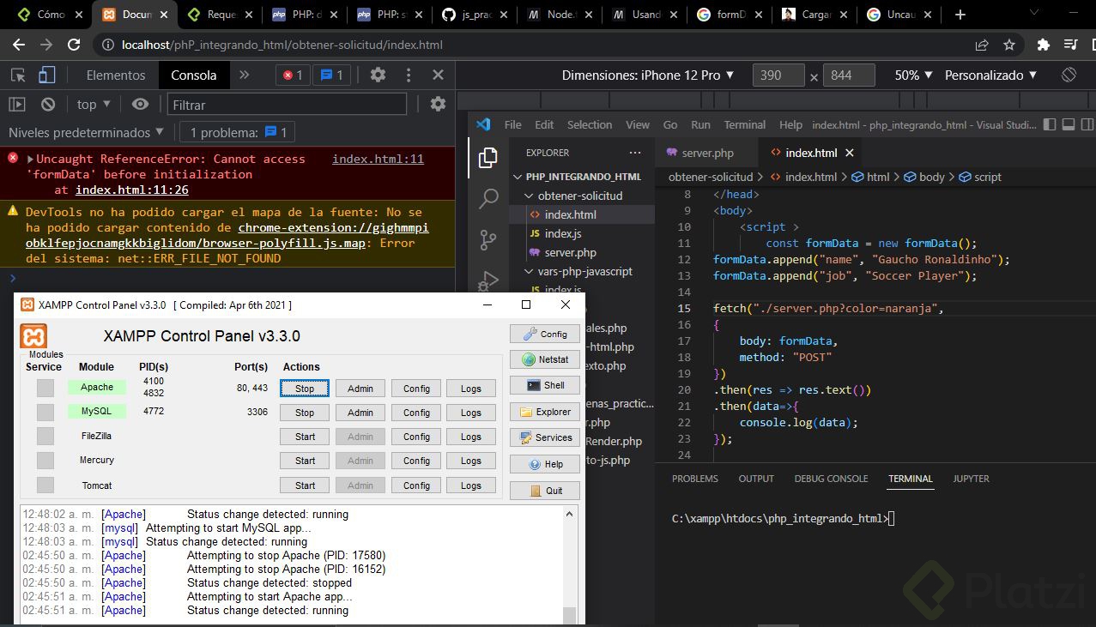Toggle the console live expression eye icon

pyautogui.click(x=140, y=105)
